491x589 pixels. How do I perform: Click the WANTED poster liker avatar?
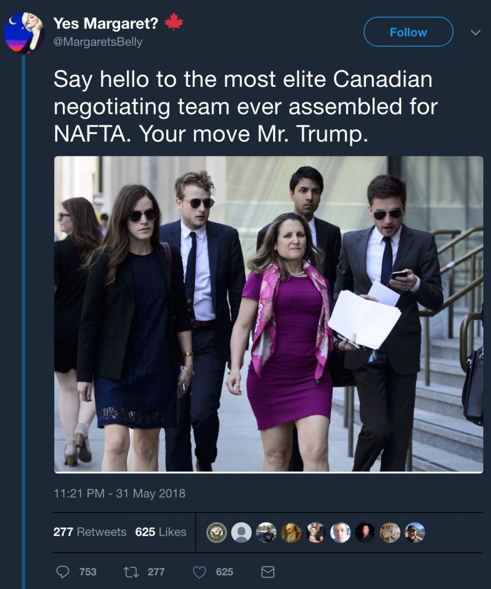(390, 532)
